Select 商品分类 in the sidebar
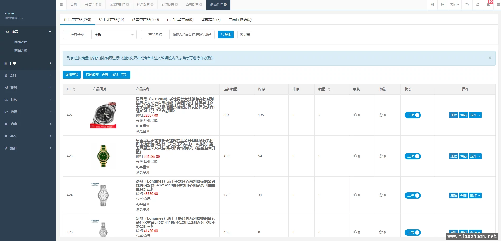 [21, 50]
